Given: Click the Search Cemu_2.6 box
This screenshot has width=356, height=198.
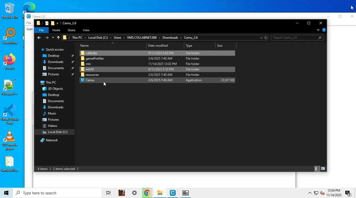Looking at the screenshot, I should click(297, 38).
